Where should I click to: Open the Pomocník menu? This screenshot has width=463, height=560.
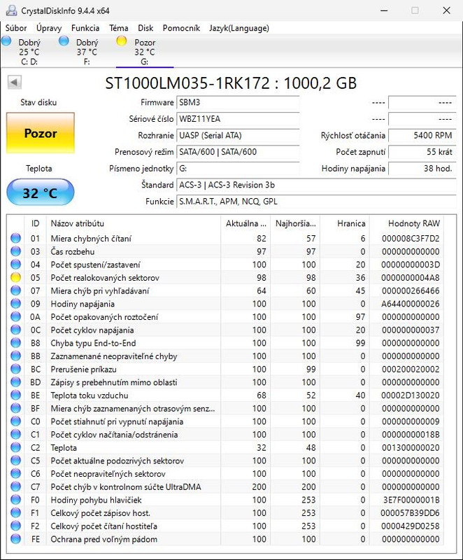click(x=181, y=28)
